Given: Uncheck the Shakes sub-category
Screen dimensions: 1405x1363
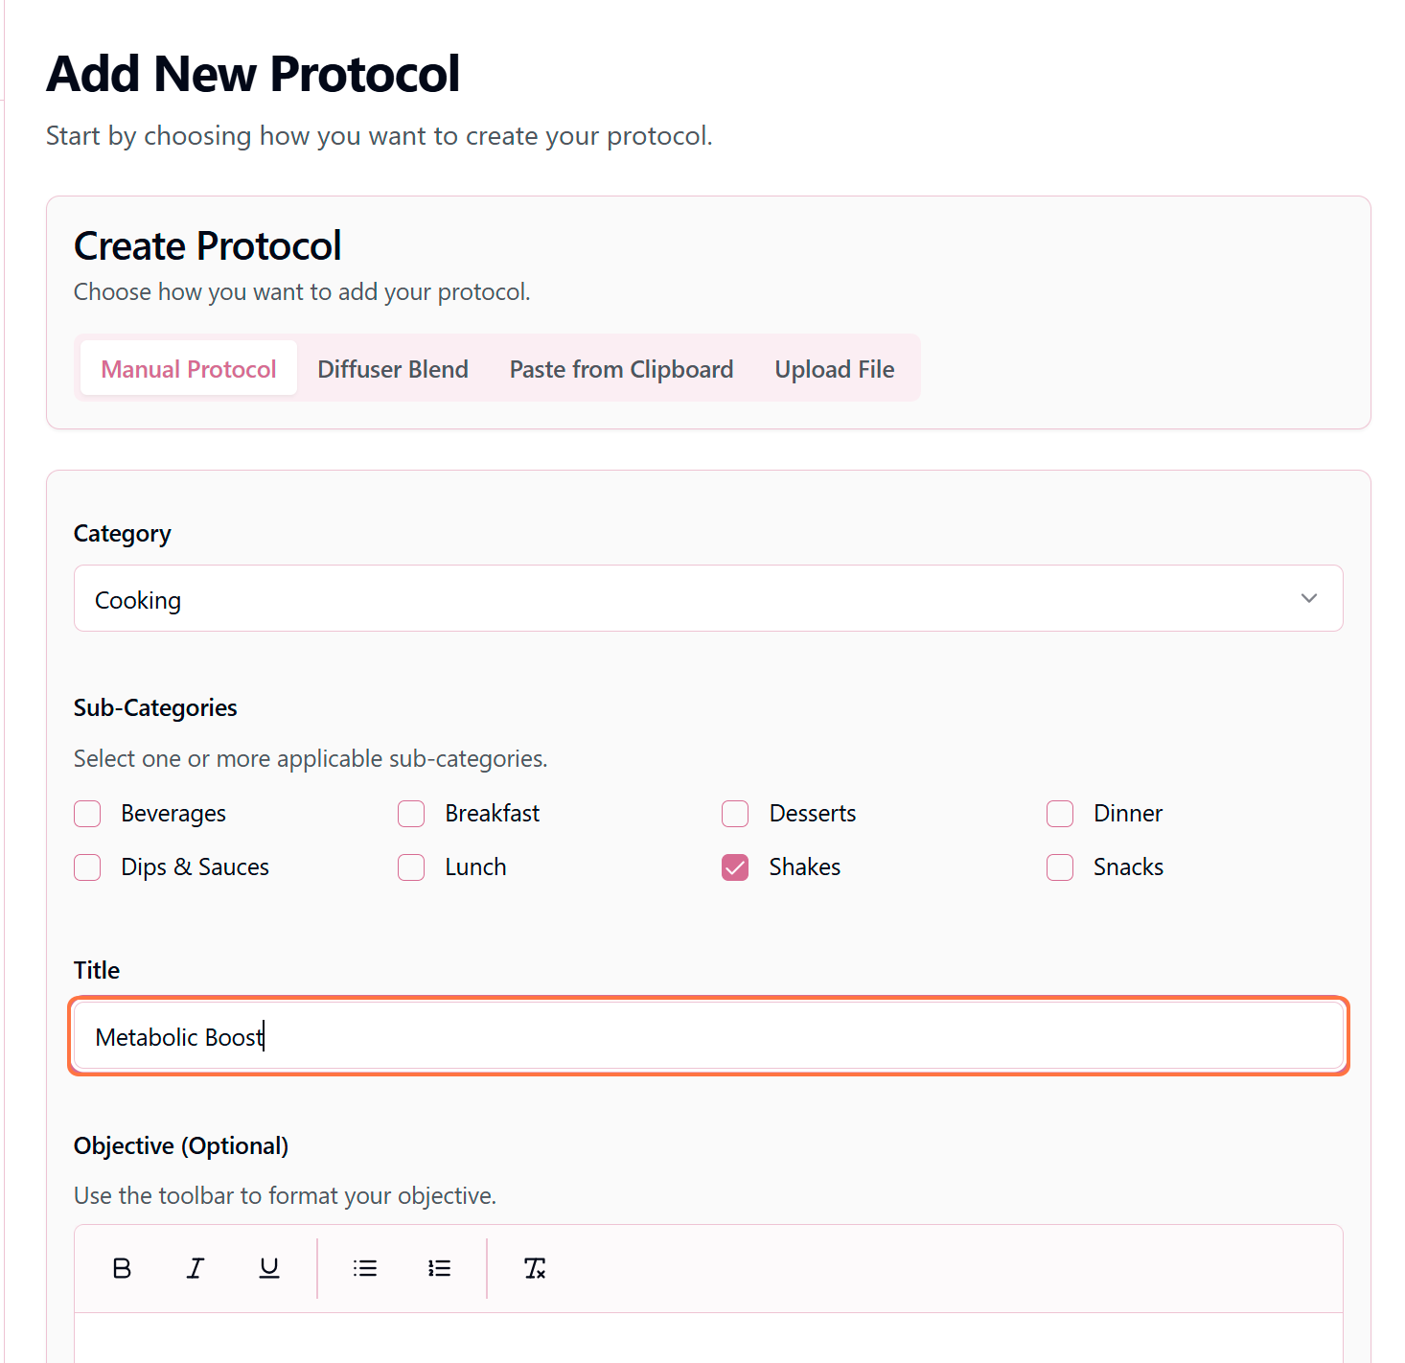Looking at the screenshot, I should tap(735, 867).
